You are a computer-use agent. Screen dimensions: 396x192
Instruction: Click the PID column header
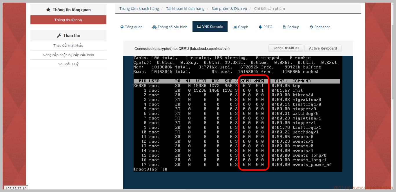(142, 81)
